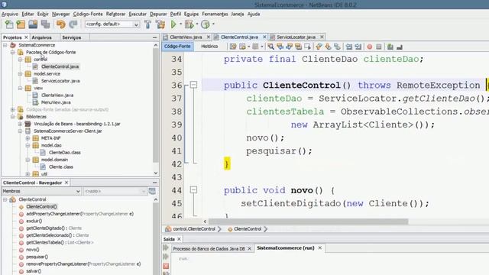
Task: Click the Clean and Build Project icon
Action: tap(160, 24)
